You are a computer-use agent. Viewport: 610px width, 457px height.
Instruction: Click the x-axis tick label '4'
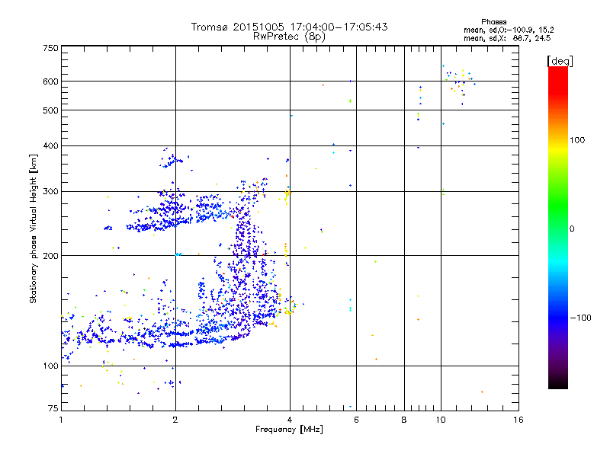point(290,420)
